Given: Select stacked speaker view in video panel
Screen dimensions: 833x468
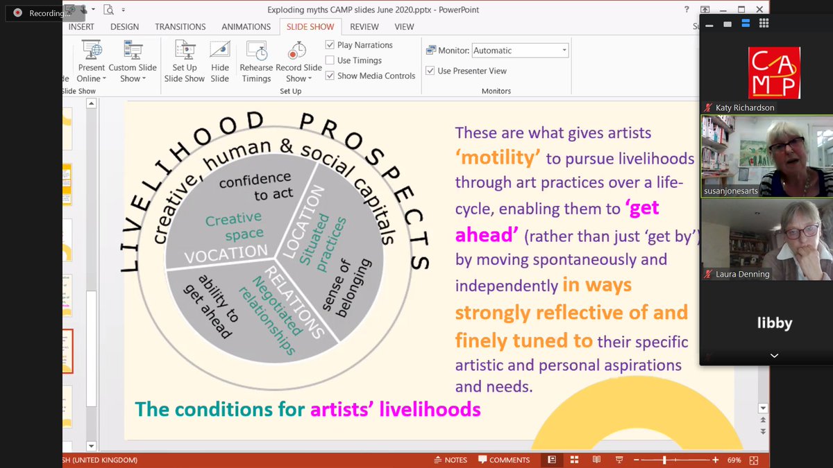Looking at the screenshot, I should click(746, 23).
